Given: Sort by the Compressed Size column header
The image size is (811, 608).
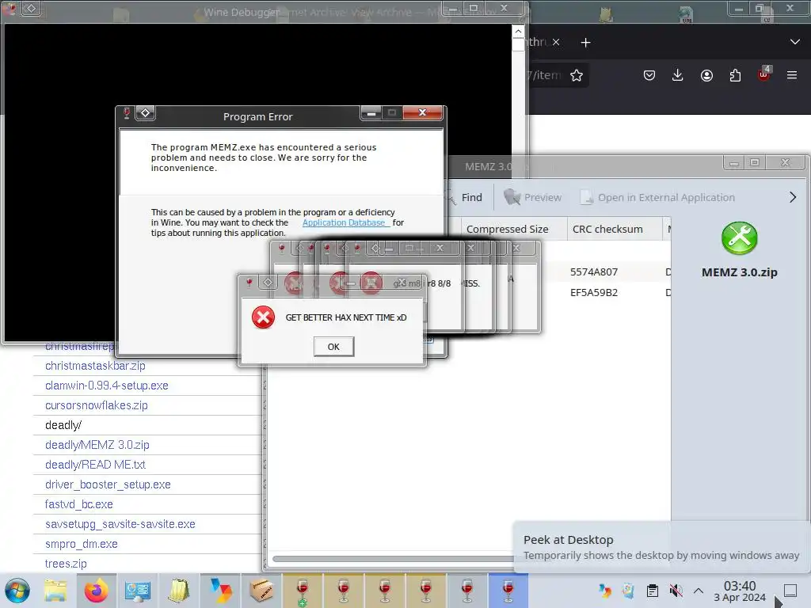Looking at the screenshot, I should 508,229.
